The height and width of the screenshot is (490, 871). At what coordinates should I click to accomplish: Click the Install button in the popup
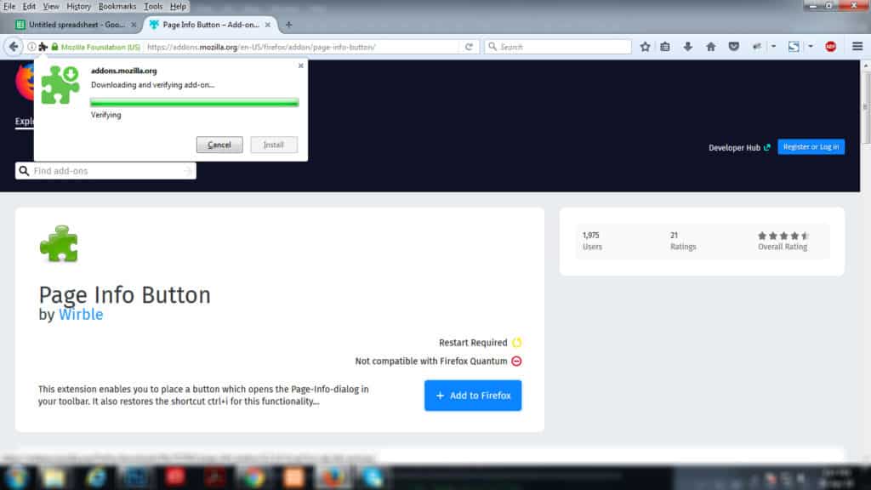tap(274, 145)
